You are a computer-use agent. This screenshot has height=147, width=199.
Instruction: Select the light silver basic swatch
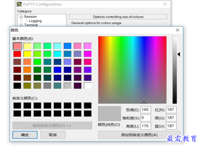tap(67, 86)
